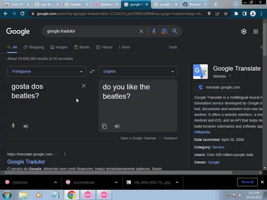Screen dimensions: 267x200
Task: Open the install.exe download item
Action: pos(20,182)
